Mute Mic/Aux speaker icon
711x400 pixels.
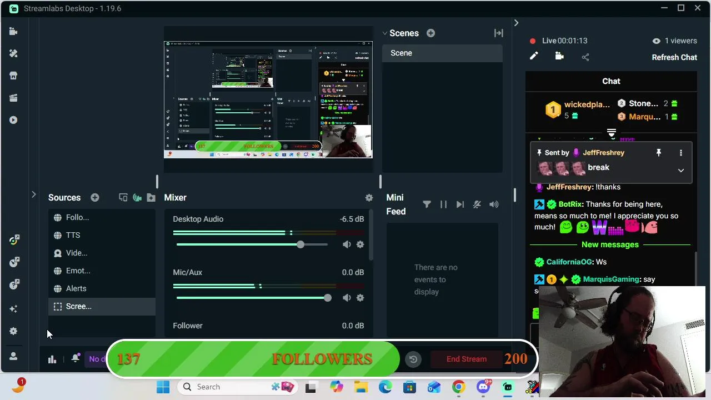pyautogui.click(x=347, y=298)
